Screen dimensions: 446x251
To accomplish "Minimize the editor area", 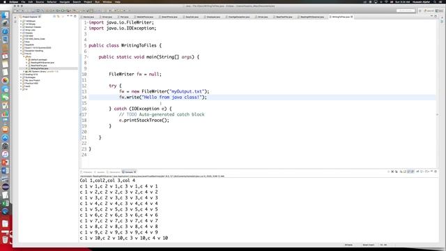I will pos(432,16).
